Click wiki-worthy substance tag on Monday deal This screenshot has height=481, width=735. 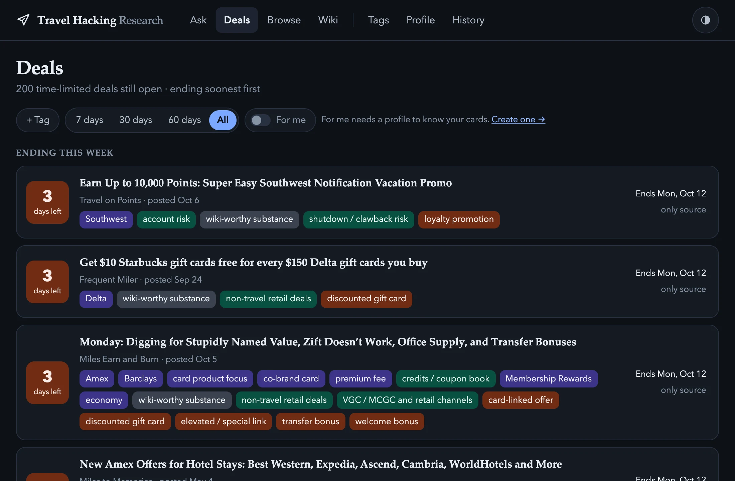coord(182,400)
